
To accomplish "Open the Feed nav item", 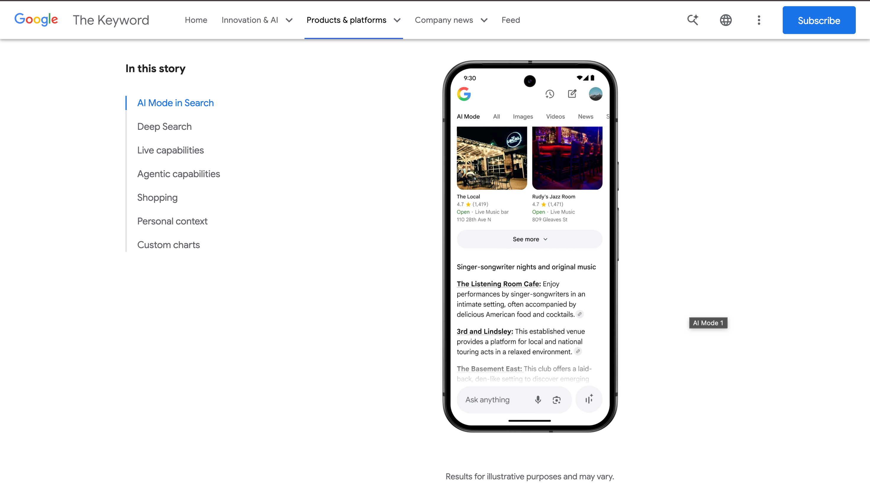I will click(510, 20).
